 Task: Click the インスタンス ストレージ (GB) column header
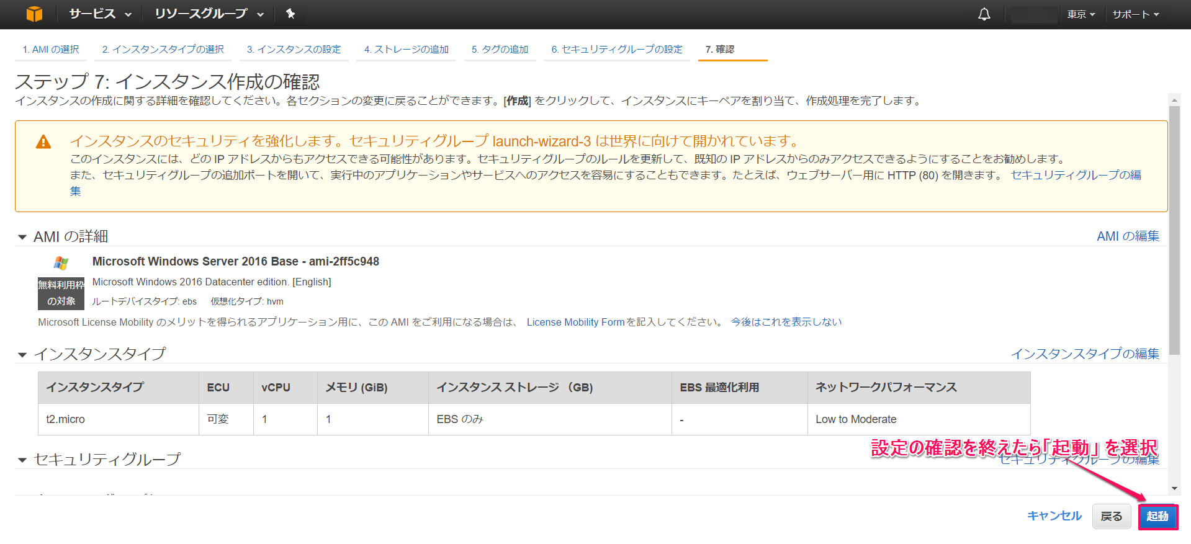coord(550,388)
